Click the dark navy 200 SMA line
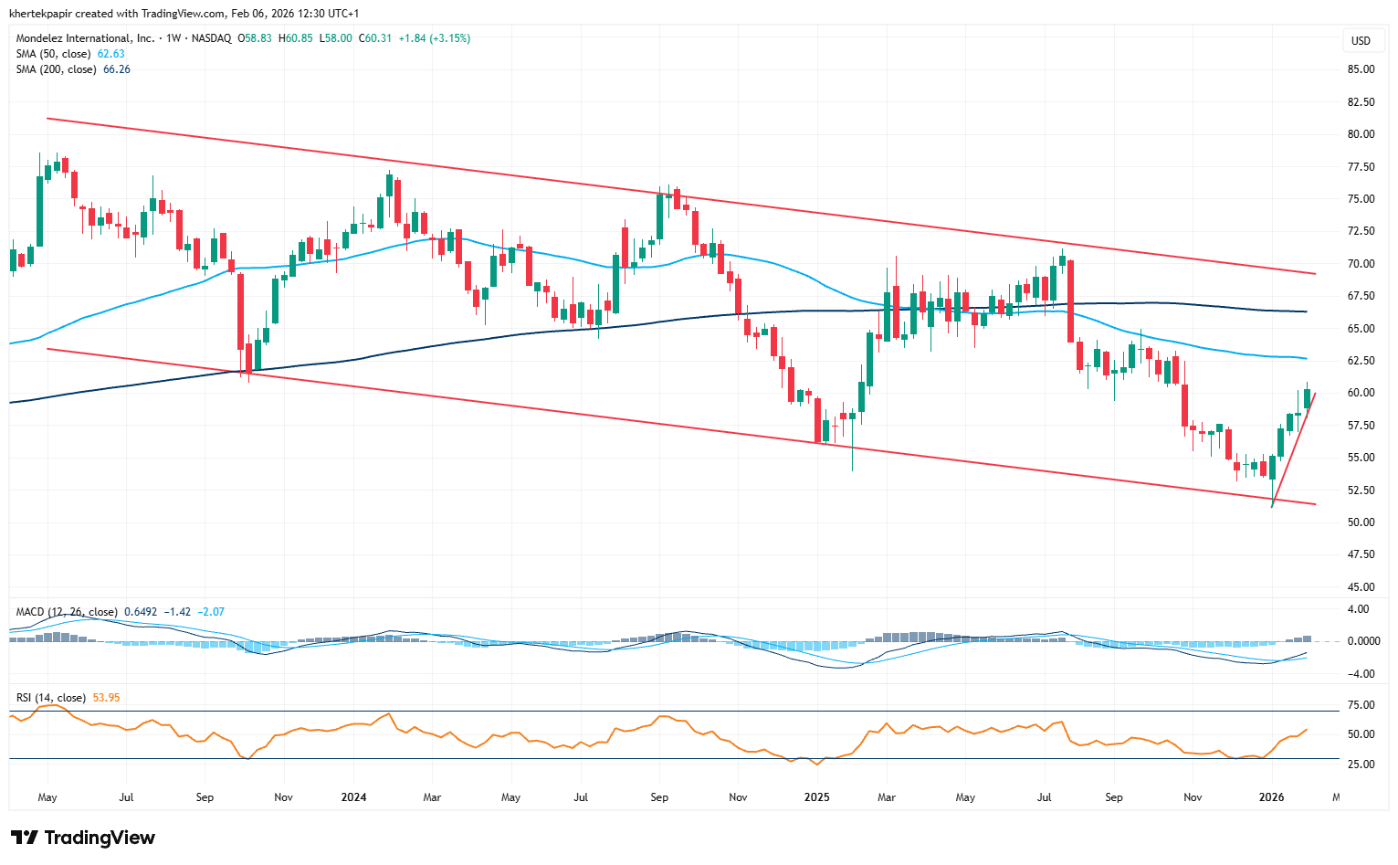Viewport: 1398px width, 865px height. click(x=457, y=342)
